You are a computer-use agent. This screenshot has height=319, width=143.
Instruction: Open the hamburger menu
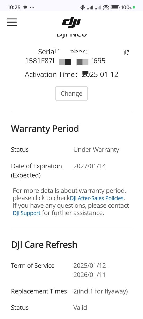[x=12, y=22]
